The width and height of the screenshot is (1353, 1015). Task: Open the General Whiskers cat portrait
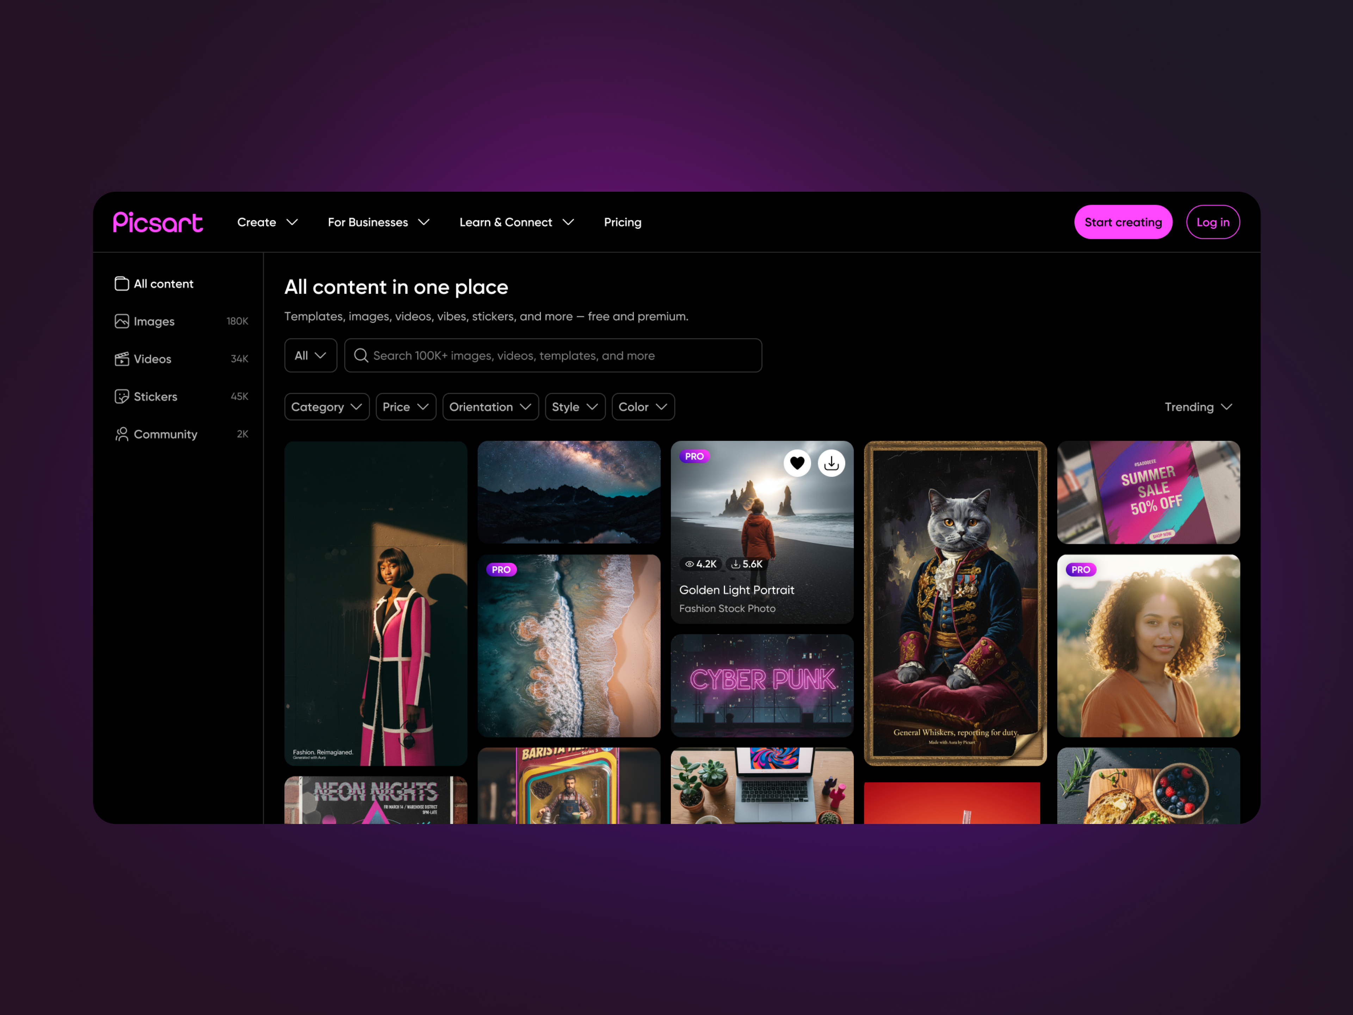pos(955,603)
